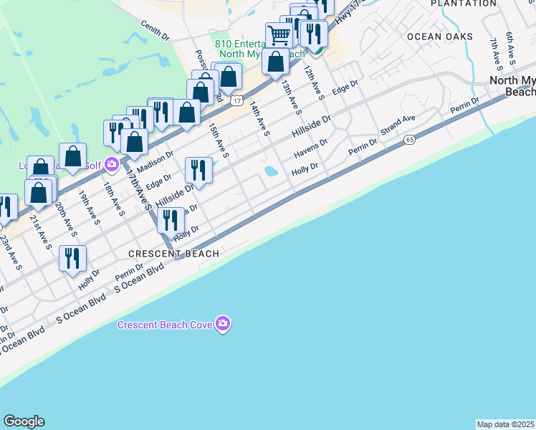
Task: Open the Crescent Beach Cove camera pin
Action: 223,323
